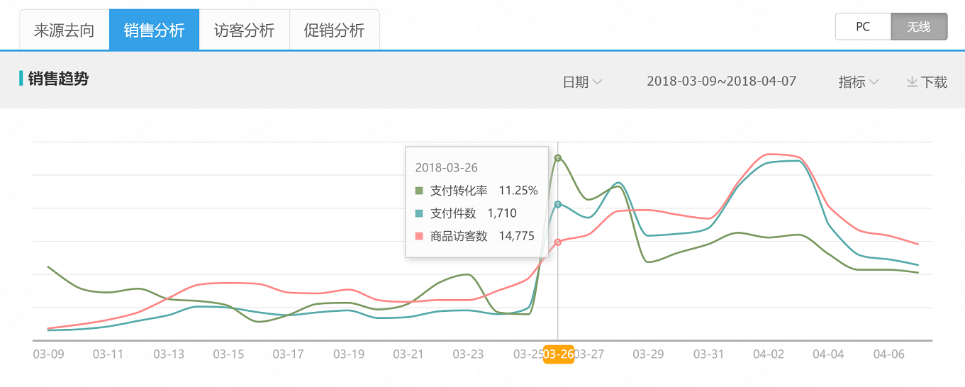Screen dimensions: 965x387
Task: Click the 销售趋势 section title
Action: click(58, 79)
